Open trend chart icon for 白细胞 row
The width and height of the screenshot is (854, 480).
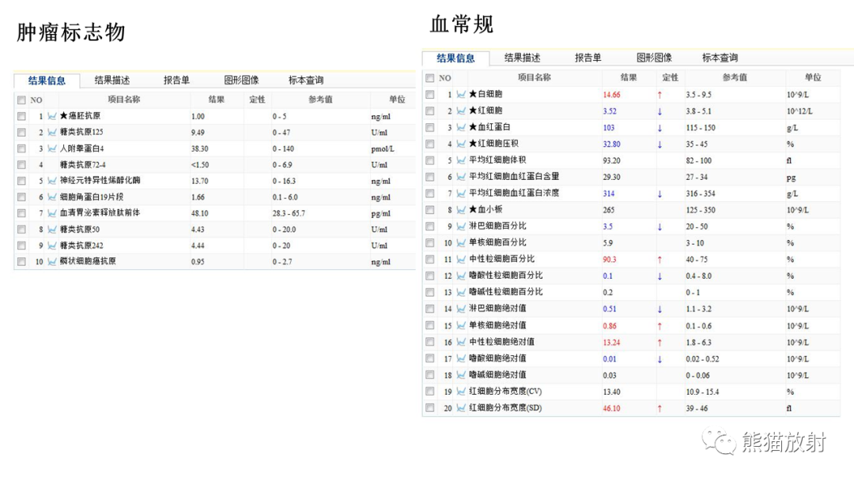point(461,95)
